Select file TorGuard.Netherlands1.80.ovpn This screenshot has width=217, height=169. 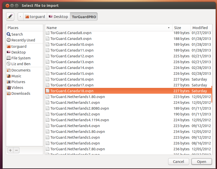(128, 97)
